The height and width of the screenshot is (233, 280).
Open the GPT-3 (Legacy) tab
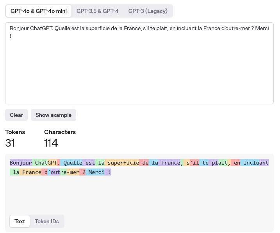pyautogui.click(x=148, y=11)
